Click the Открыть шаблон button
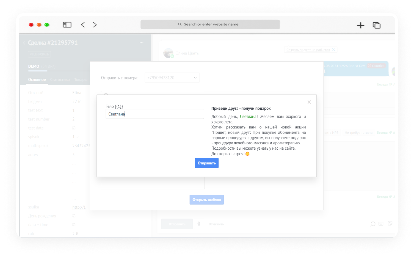Viewport: 414px width, 257px height. (x=207, y=200)
